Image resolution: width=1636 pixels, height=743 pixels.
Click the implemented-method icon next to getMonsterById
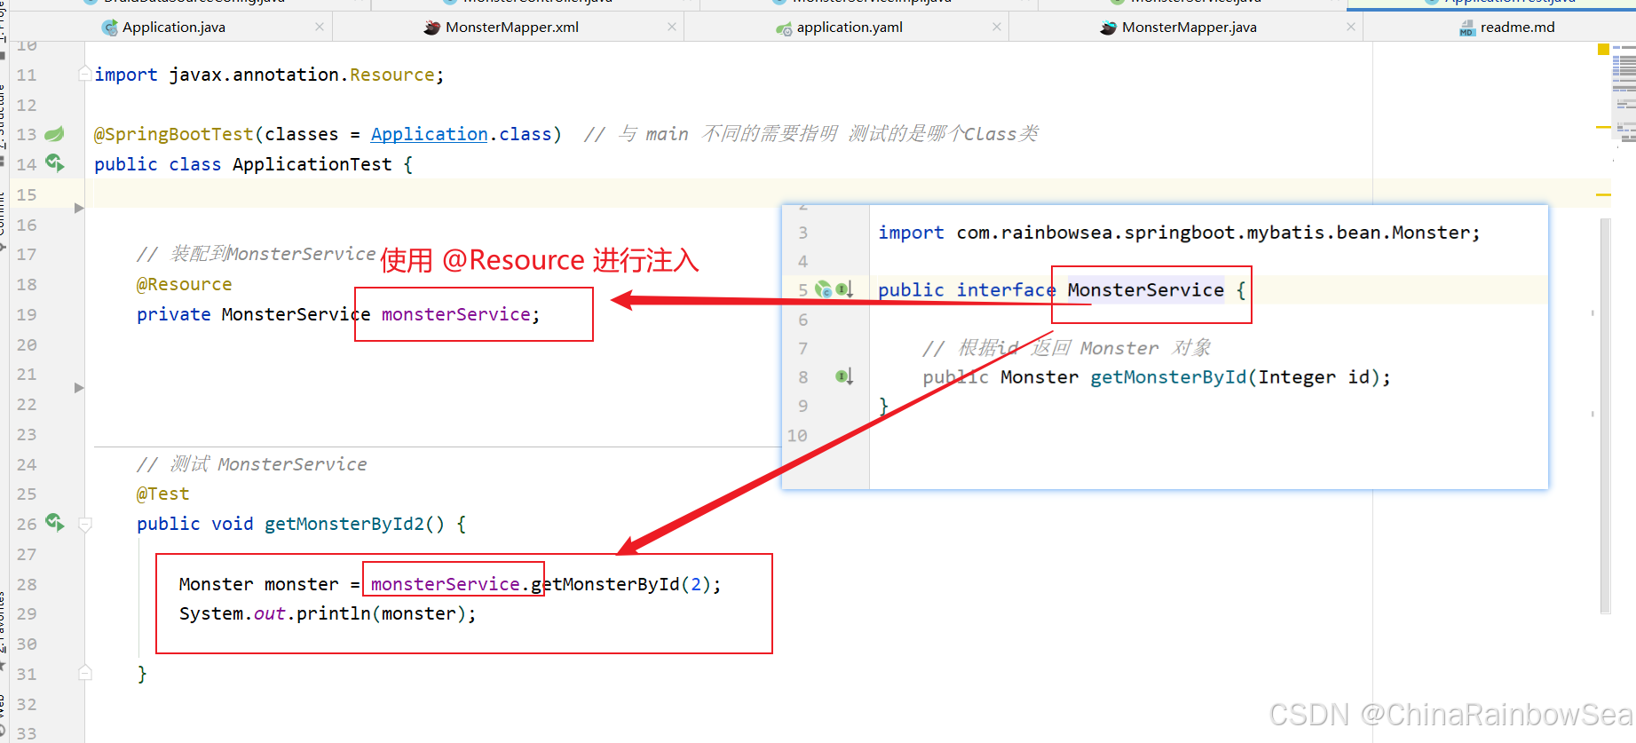point(843,376)
